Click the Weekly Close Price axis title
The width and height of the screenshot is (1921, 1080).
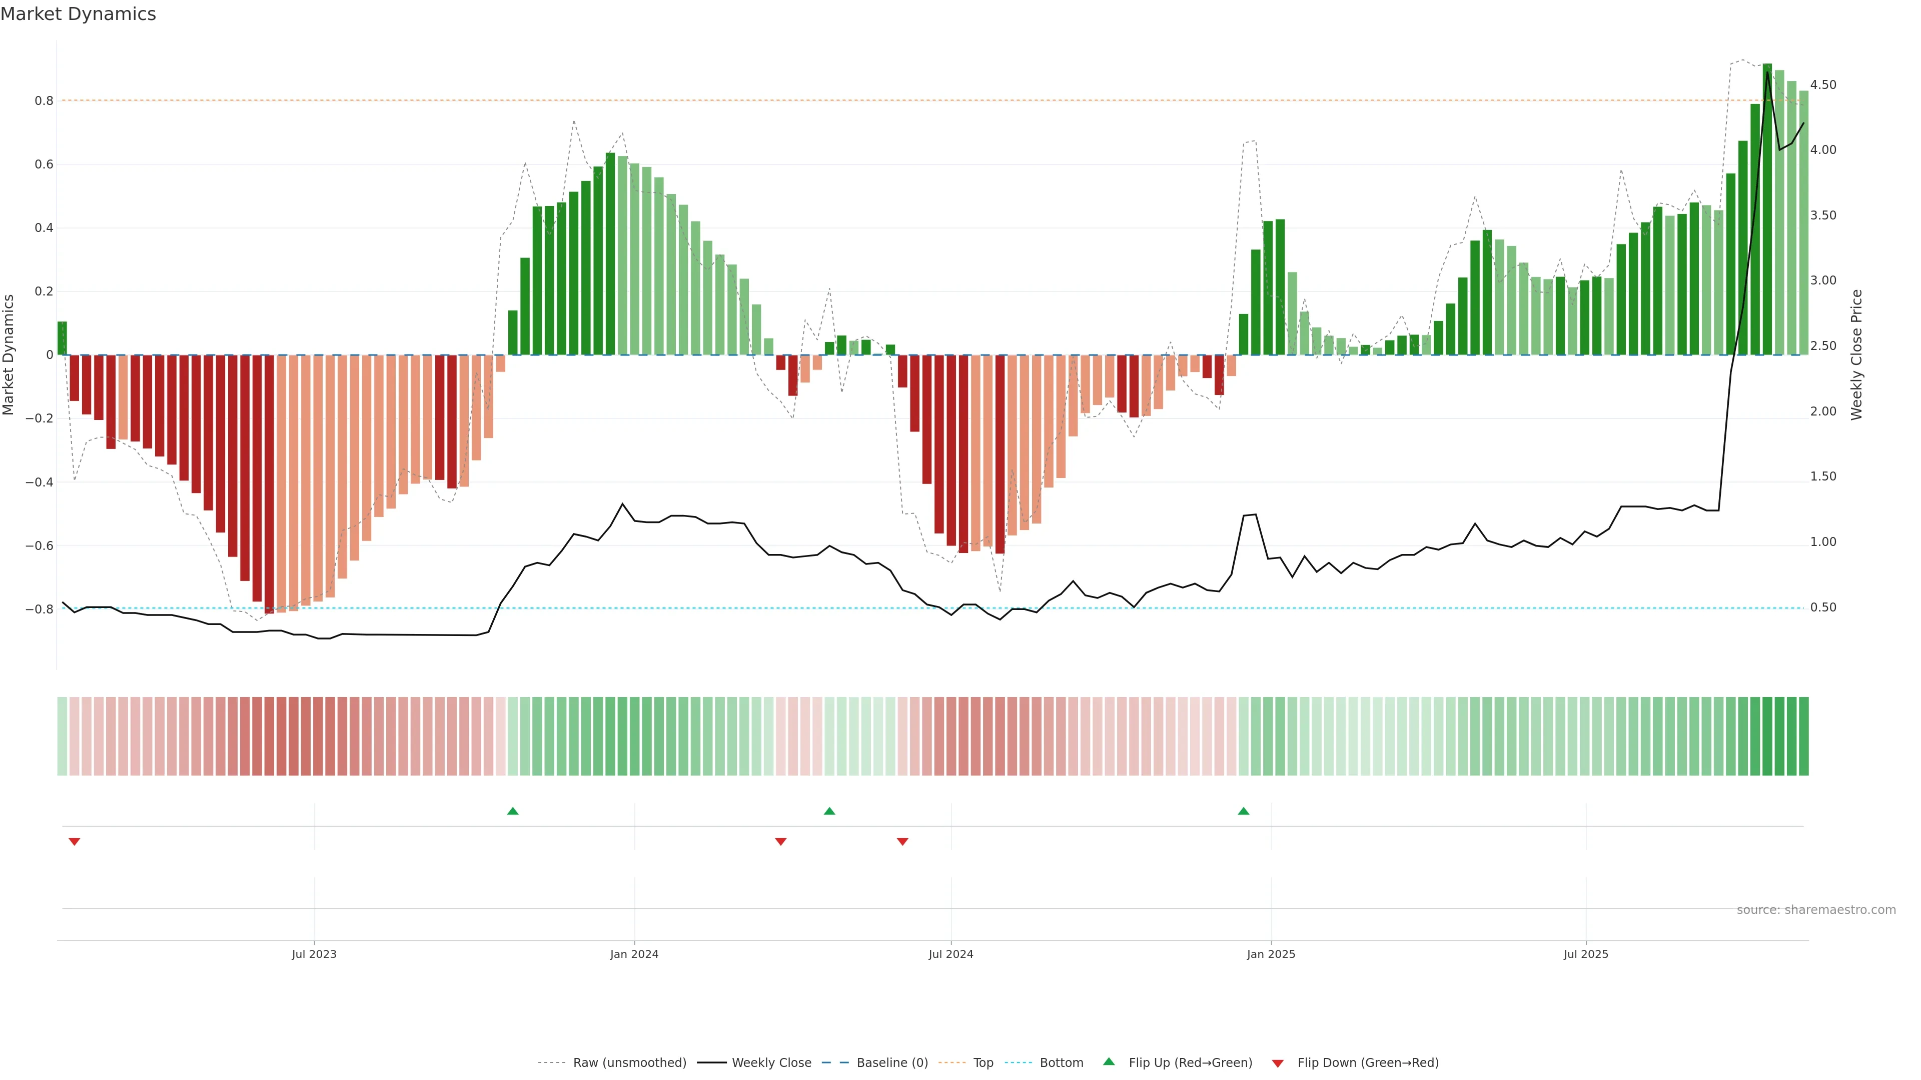[x=1856, y=355]
